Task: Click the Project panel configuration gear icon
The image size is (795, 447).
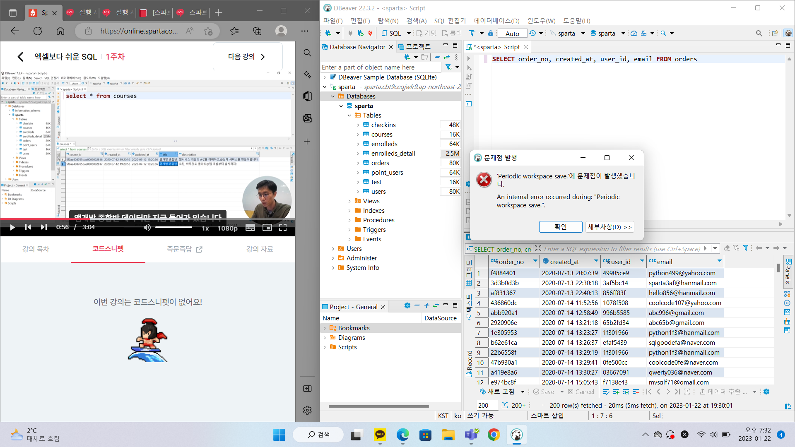Action: coord(407,306)
